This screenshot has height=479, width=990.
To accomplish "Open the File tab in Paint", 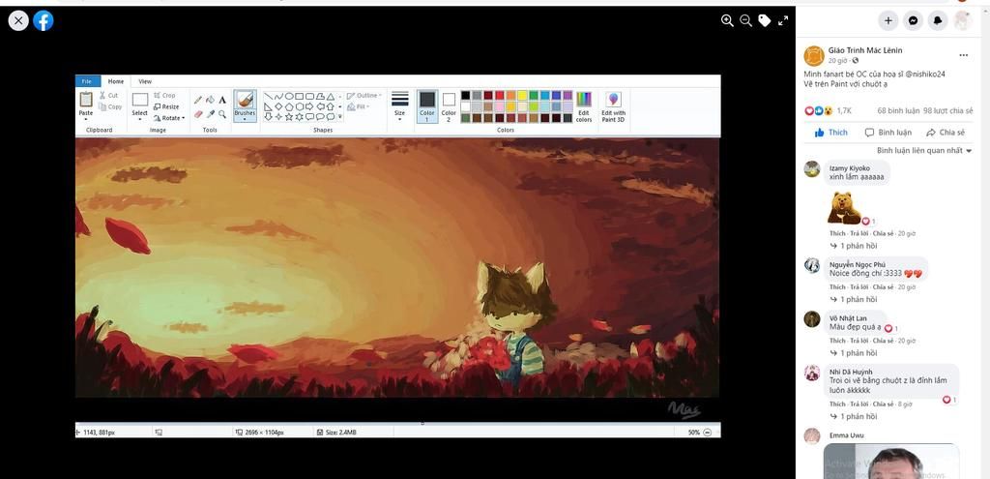I will click(x=86, y=81).
